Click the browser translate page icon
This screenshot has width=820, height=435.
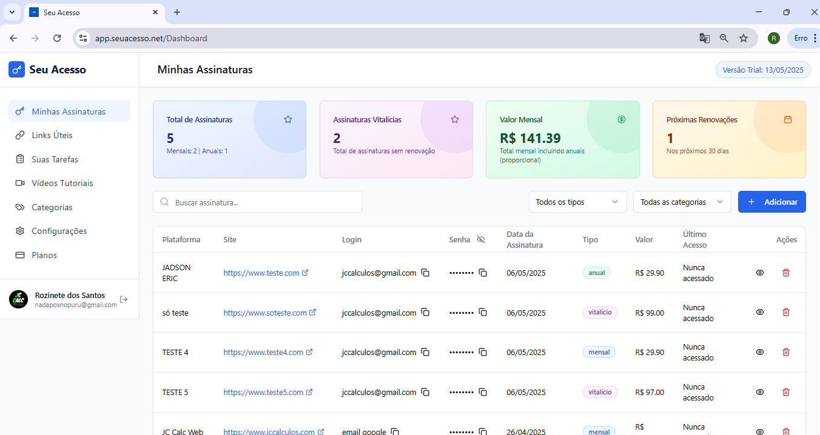[704, 38]
